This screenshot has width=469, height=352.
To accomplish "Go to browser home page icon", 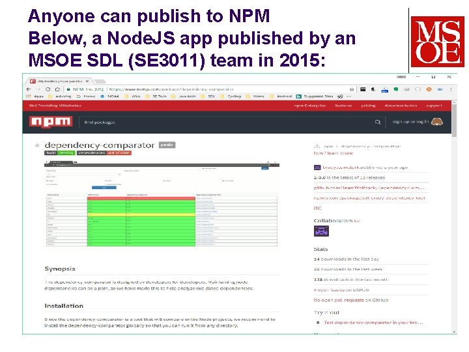I will 57,89.
